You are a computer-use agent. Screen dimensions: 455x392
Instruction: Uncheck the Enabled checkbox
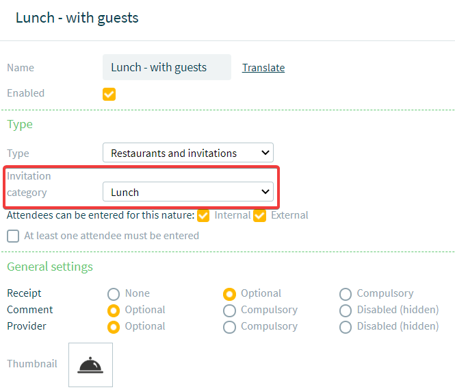tap(109, 94)
